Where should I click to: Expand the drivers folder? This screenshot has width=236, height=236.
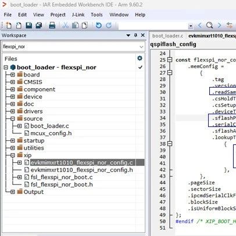[13, 111]
